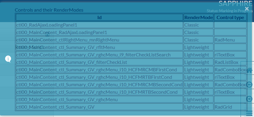The height and width of the screenshot is (117, 254).
Task: Click the Control type column header
Action: click(x=230, y=17)
